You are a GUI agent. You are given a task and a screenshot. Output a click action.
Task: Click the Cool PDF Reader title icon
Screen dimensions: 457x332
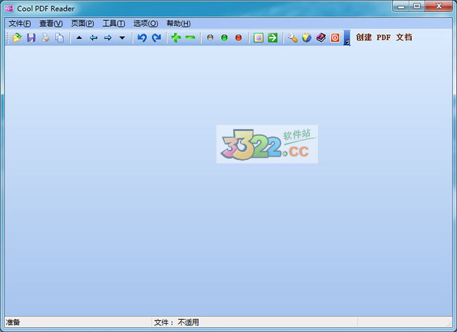click(9, 9)
